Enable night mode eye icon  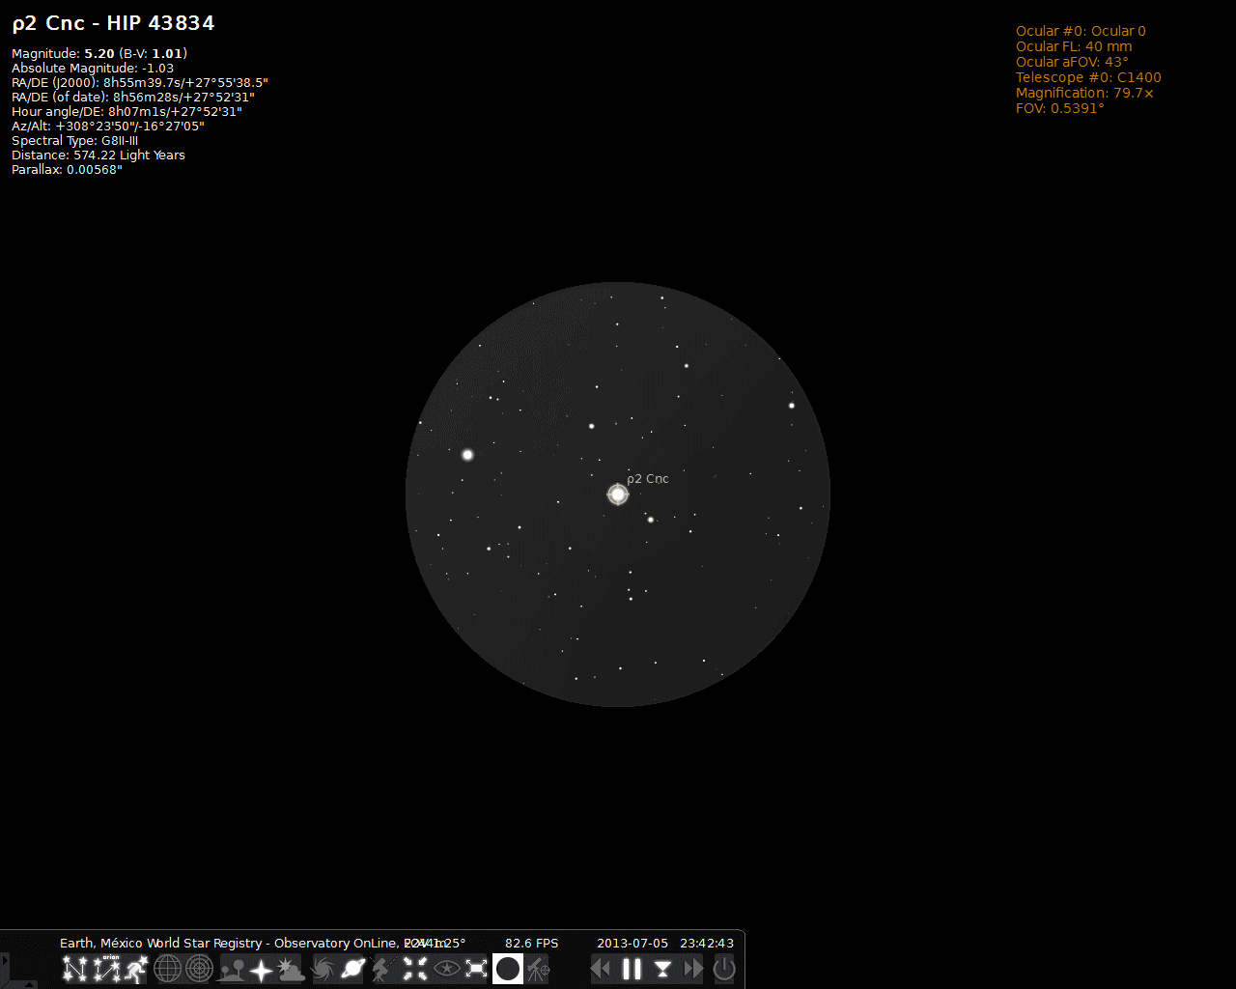446,969
